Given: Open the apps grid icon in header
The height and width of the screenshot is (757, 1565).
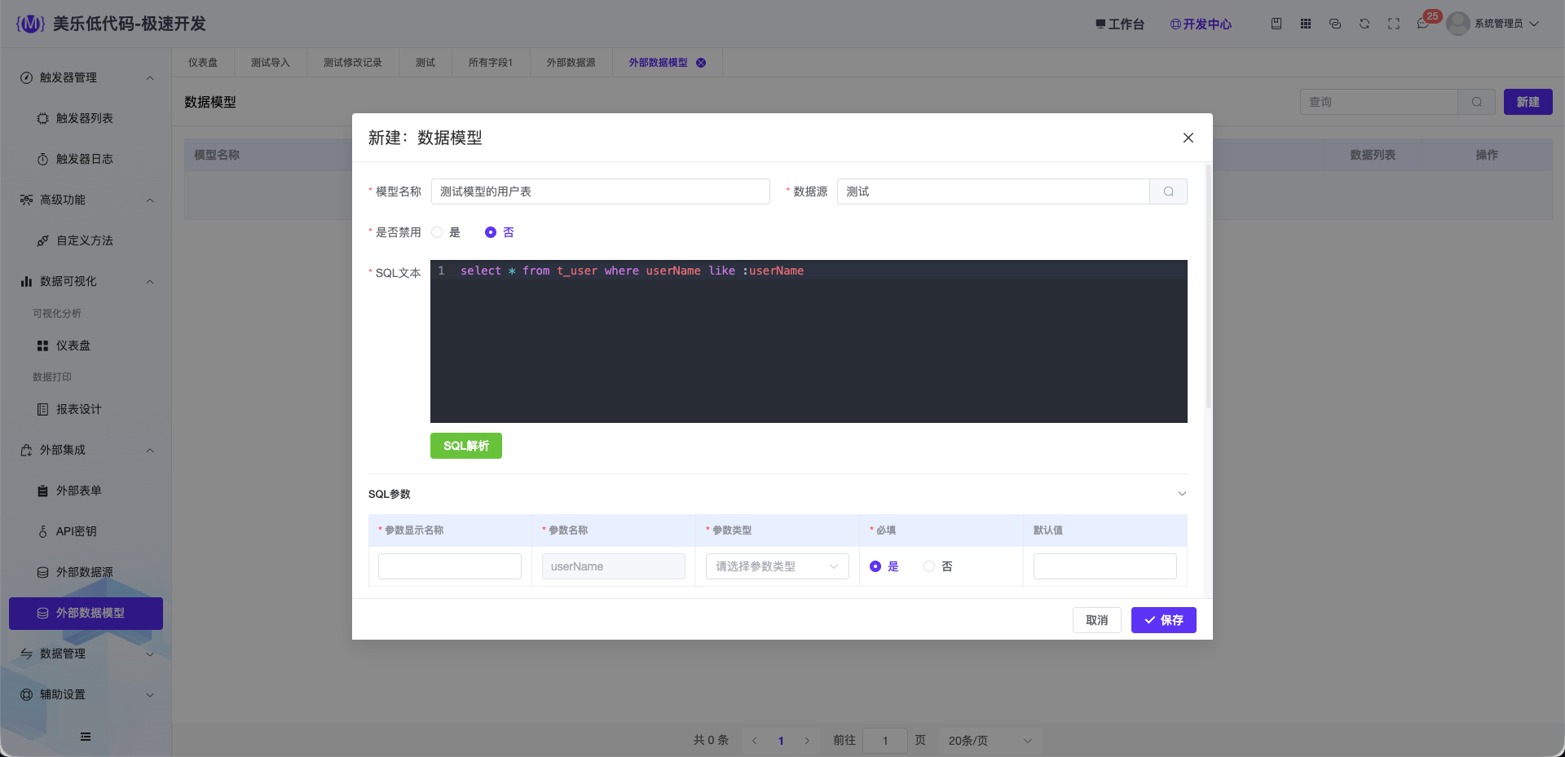Looking at the screenshot, I should (1306, 24).
